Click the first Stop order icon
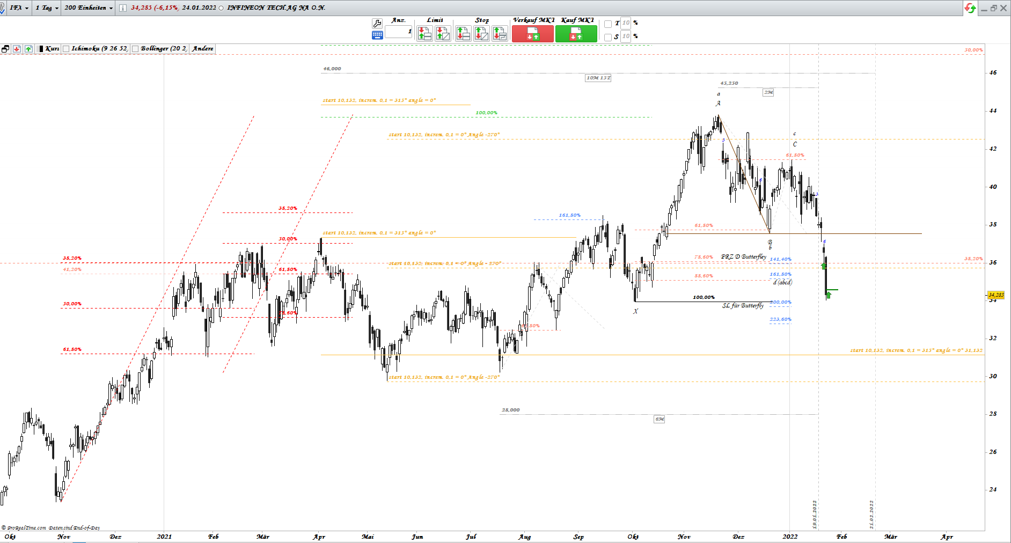1011x543 pixels. (463, 34)
